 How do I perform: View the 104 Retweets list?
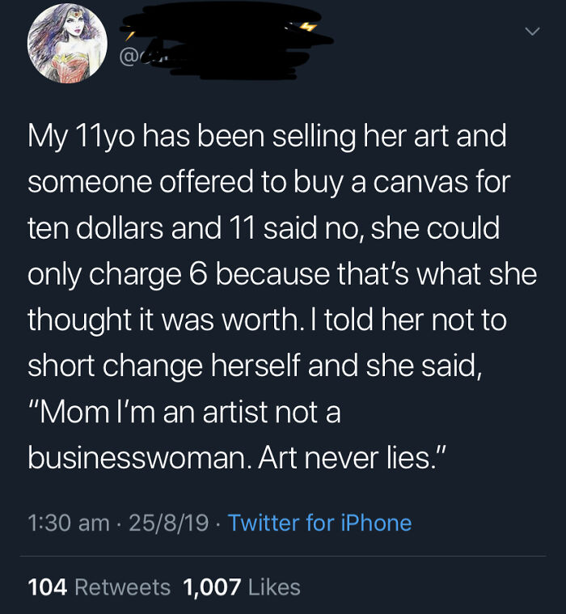point(99,587)
